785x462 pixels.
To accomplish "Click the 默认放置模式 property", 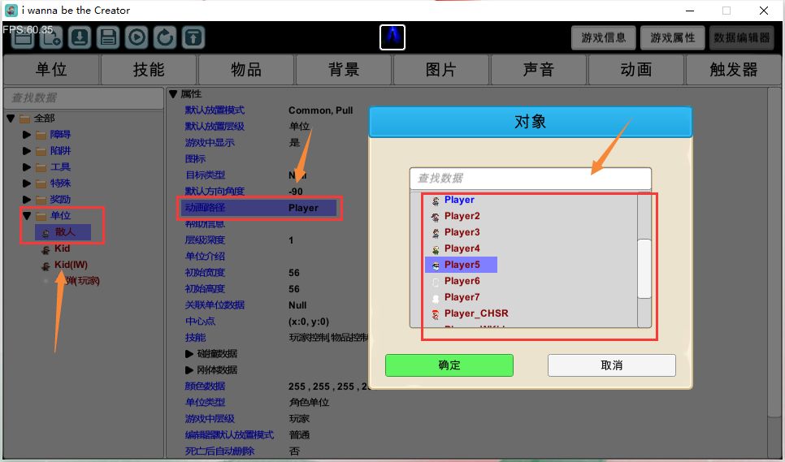I will pos(215,110).
